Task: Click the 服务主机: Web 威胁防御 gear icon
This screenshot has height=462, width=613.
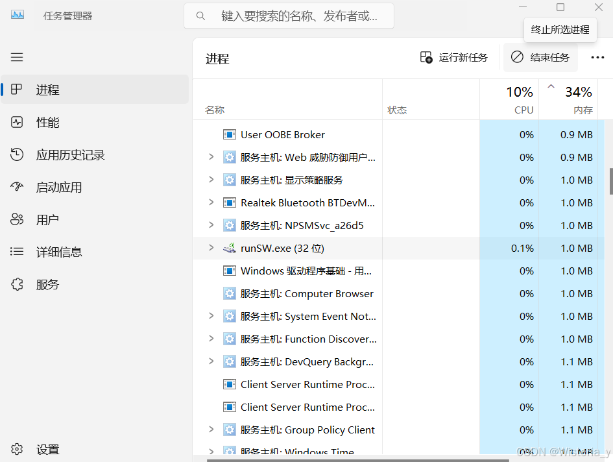Action: point(230,157)
